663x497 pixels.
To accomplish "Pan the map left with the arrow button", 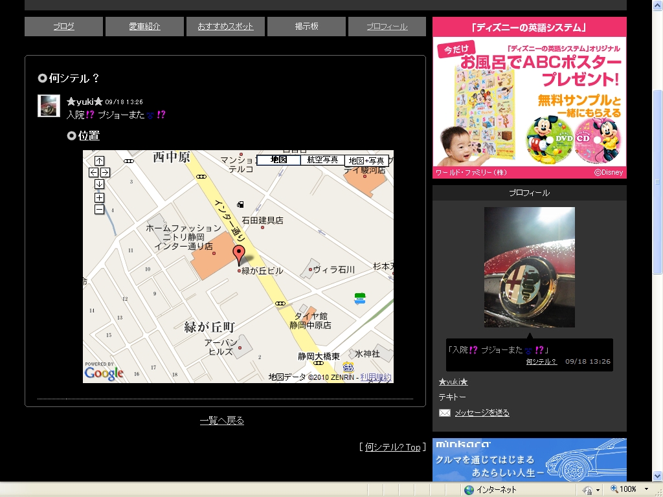I will [93, 172].
